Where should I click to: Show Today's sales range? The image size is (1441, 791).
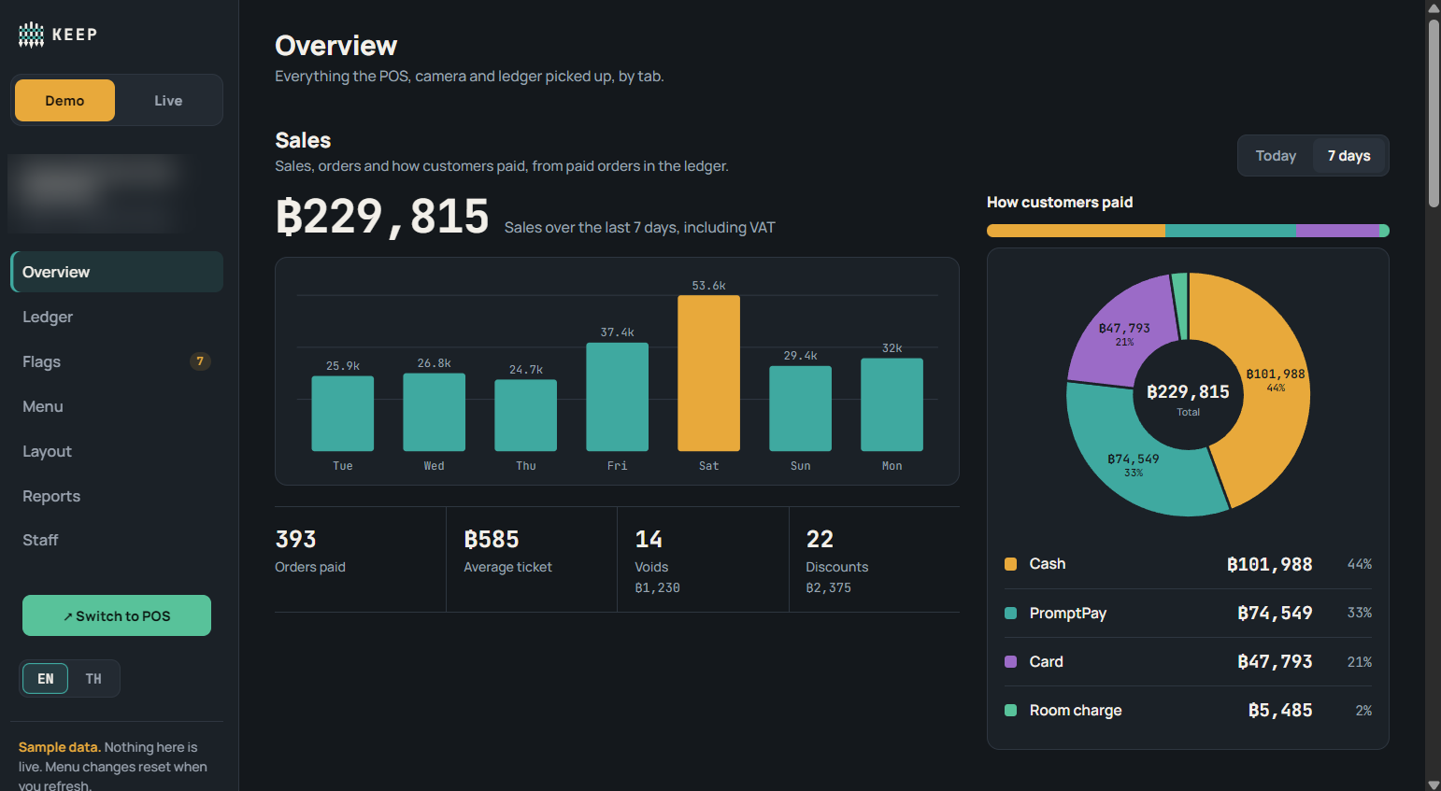point(1276,156)
